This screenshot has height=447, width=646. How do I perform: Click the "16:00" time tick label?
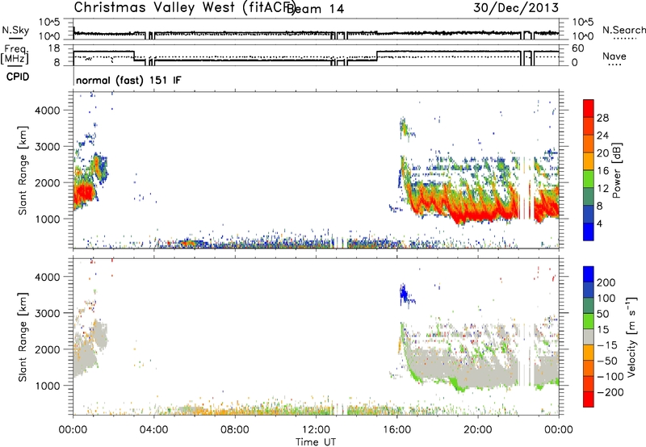click(396, 430)
